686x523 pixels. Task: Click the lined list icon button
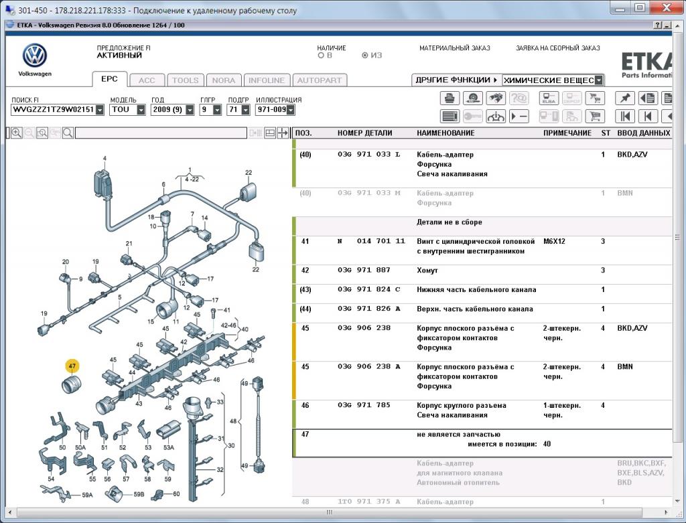[x=450, y=117]
